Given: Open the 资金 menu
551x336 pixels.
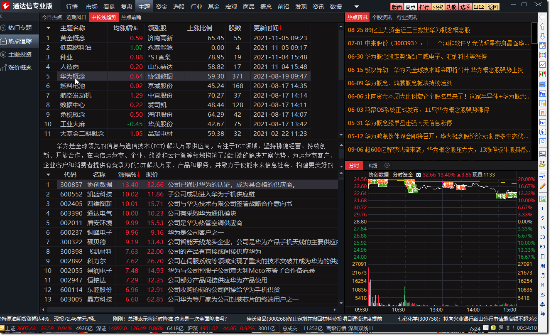Looking at the screenshot, I should coord(162,7).
